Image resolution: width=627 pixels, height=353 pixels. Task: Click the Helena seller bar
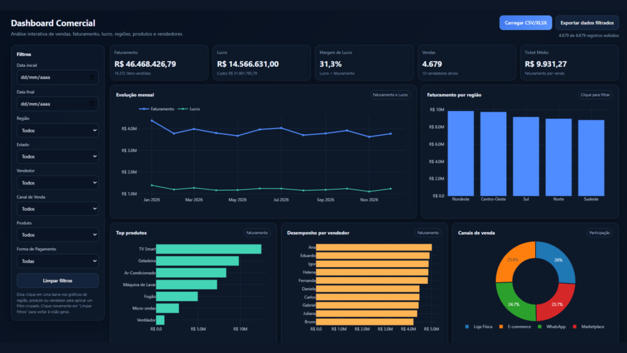372,272
